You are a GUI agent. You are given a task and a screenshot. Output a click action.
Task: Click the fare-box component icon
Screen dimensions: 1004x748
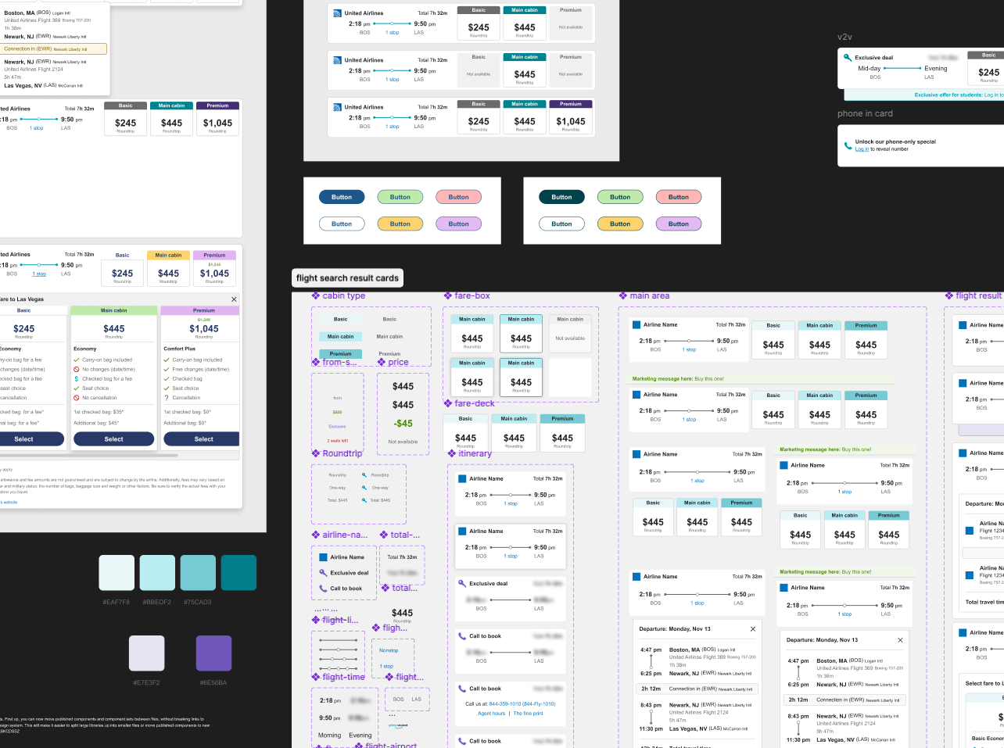[x=448, y=295]
